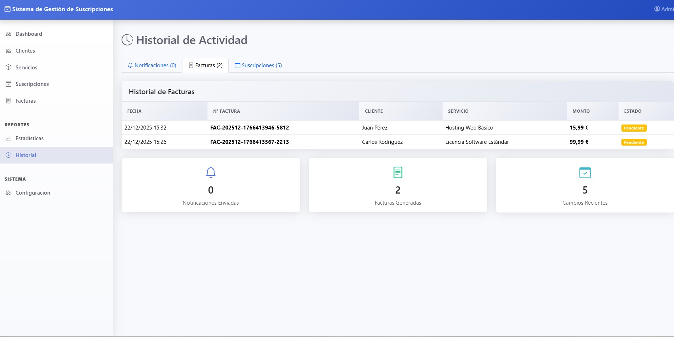Select the Historial de Facturas table header

(162, 92)
